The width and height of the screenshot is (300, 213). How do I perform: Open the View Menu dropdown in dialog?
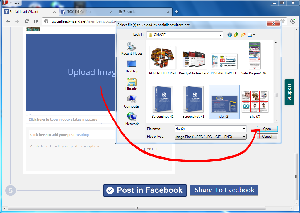pos(251,35)
